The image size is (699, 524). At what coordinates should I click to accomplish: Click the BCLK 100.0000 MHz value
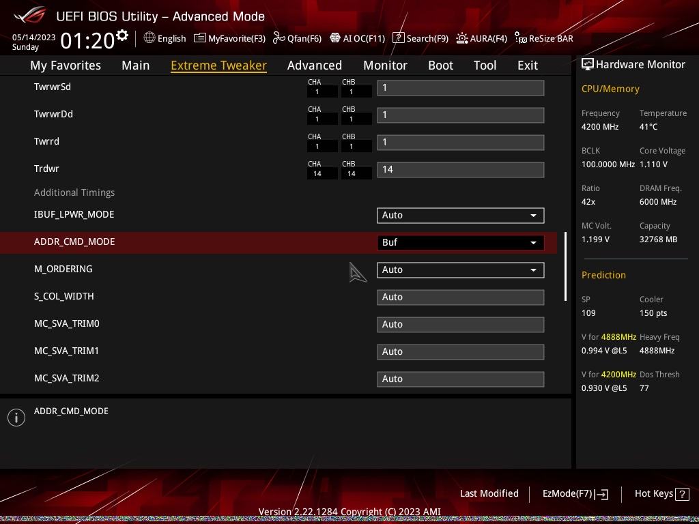point(608,164)
